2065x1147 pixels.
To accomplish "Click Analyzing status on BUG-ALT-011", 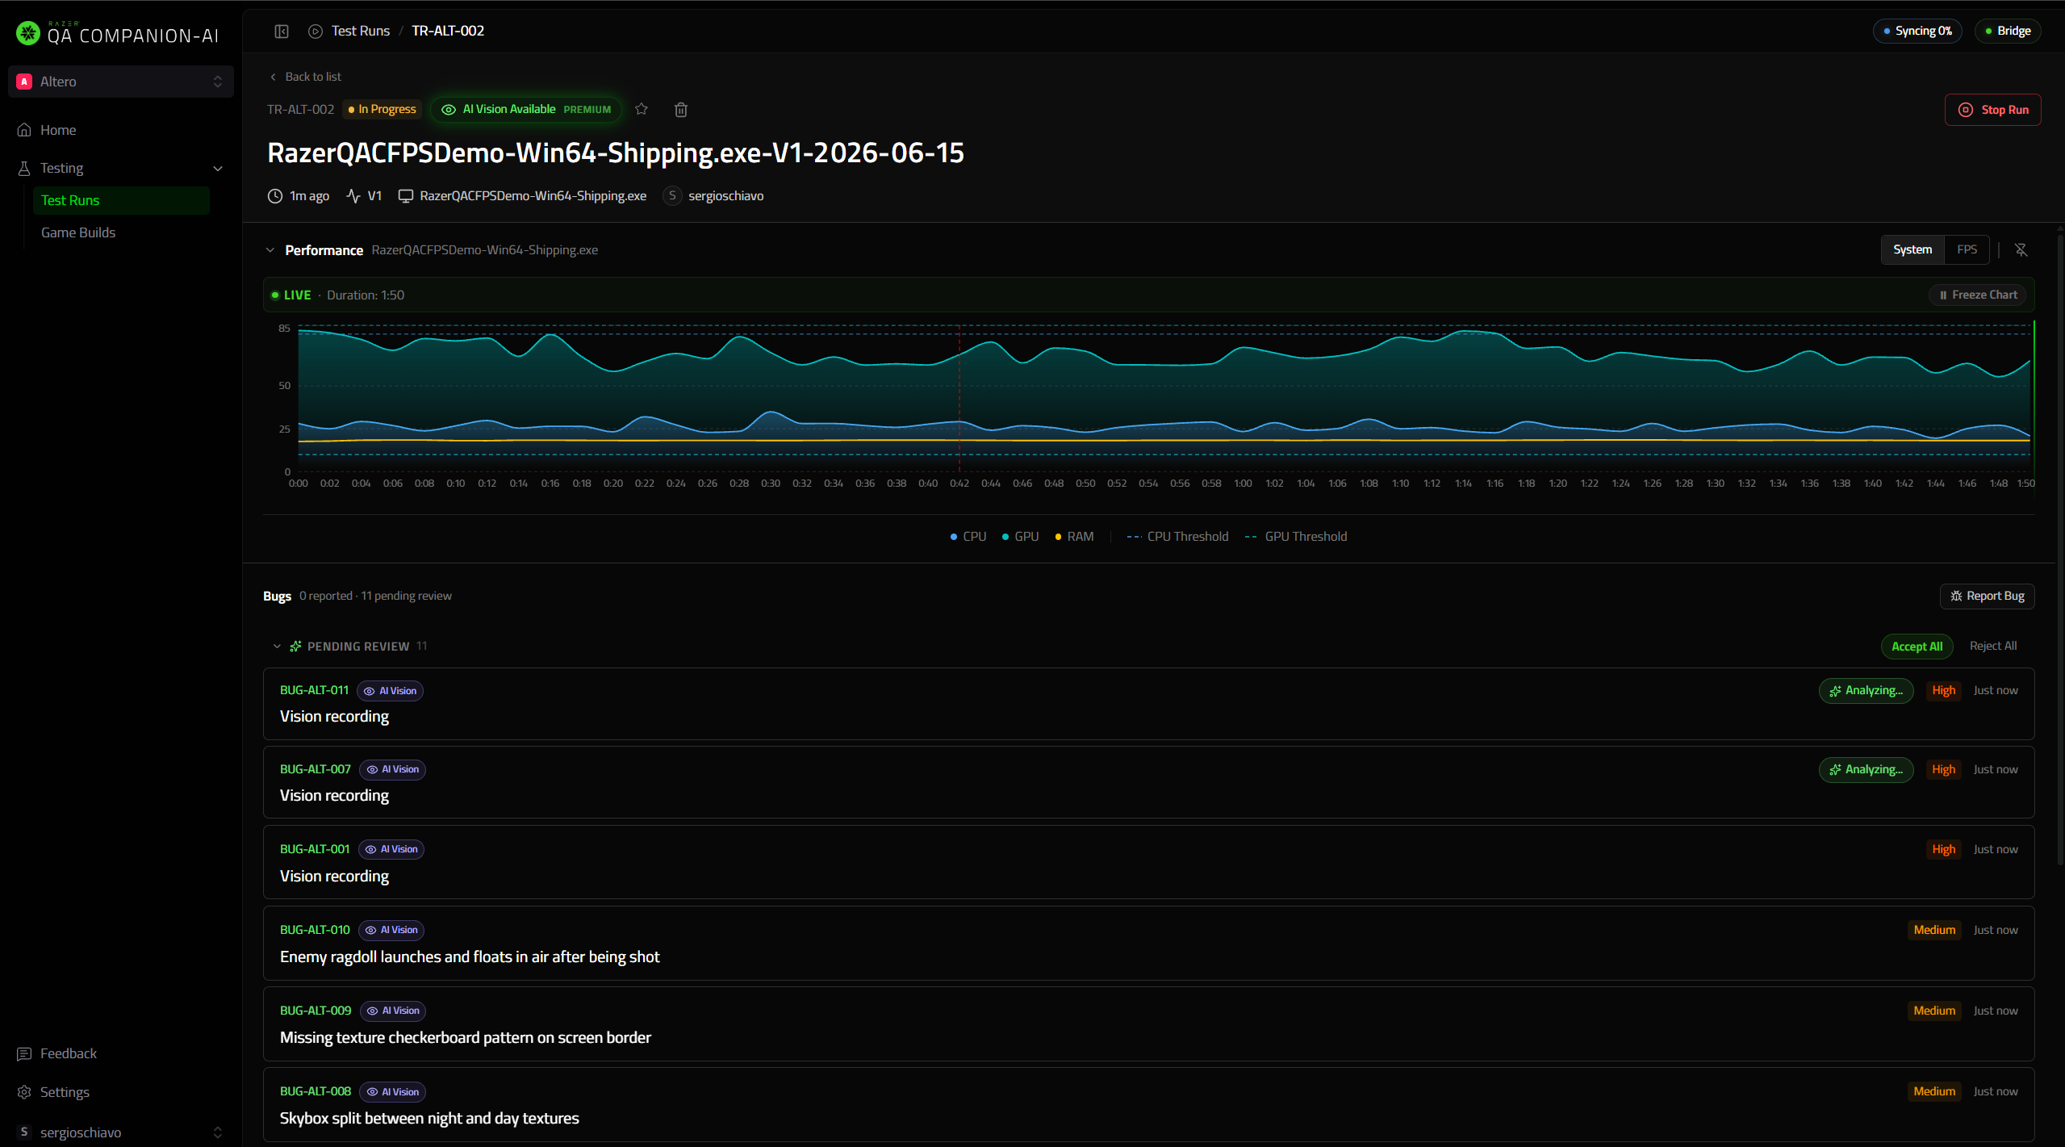I will coord(1866,691).
